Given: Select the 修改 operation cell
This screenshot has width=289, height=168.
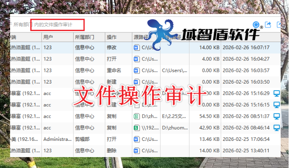Looking at the screenshot, I should (x=112, y=47).
